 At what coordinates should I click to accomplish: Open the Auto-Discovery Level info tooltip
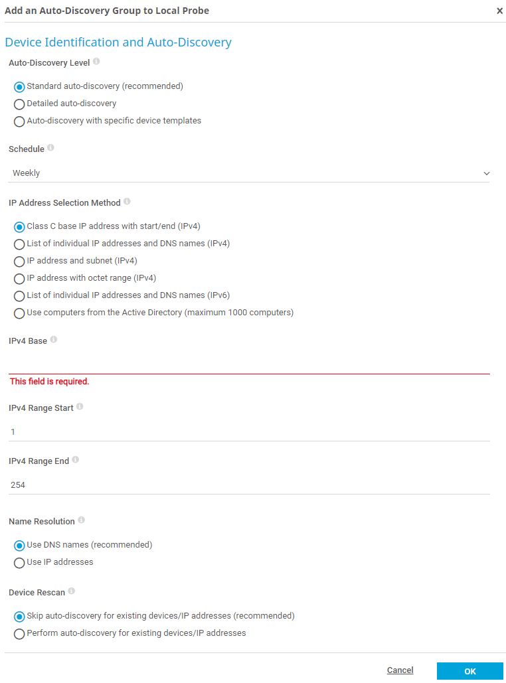96,61
